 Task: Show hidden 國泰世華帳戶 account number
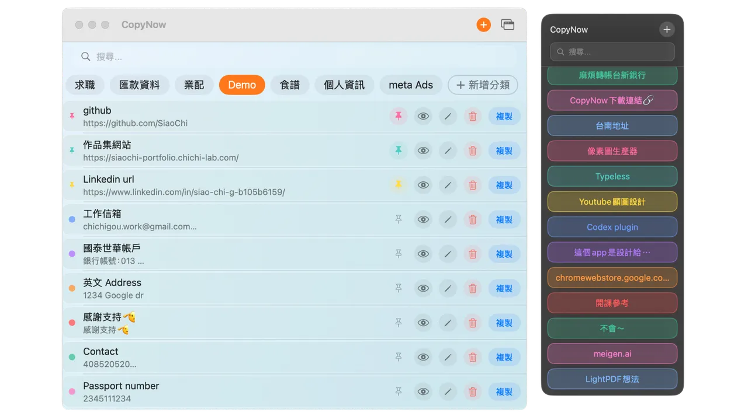point(423,254)
